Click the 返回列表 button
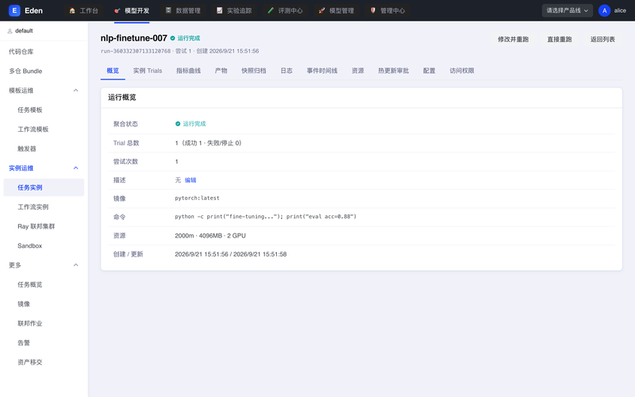Screen dimensions: 635x397 602,39
